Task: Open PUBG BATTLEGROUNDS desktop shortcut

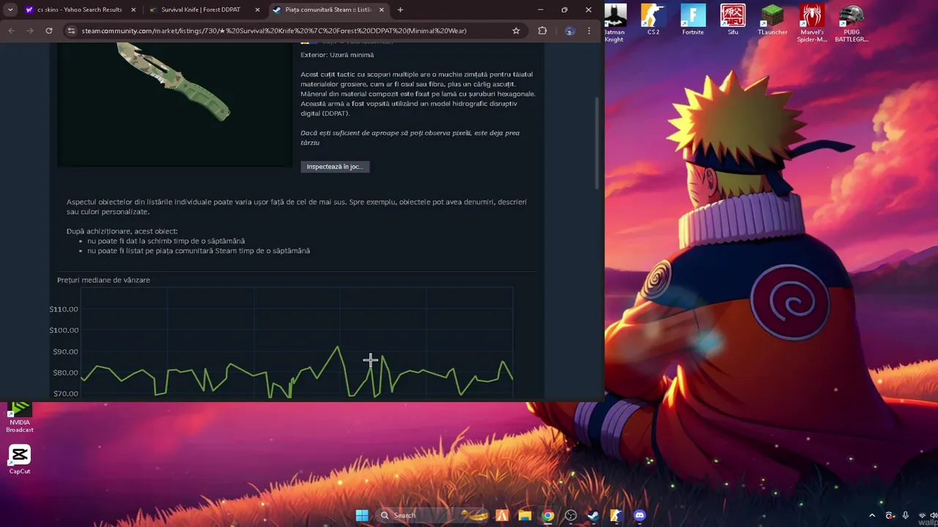Action: tap(852, 23)
